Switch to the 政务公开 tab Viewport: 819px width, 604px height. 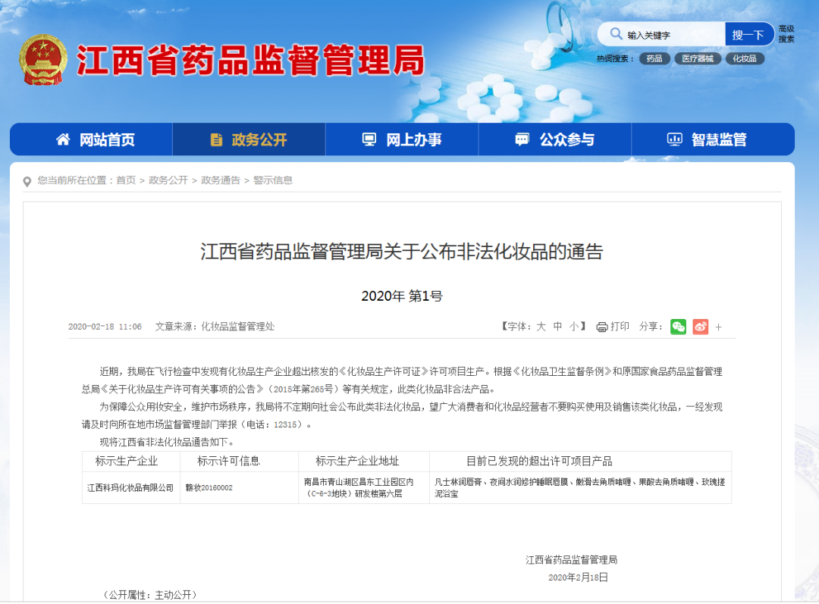[x=249, y=139]
